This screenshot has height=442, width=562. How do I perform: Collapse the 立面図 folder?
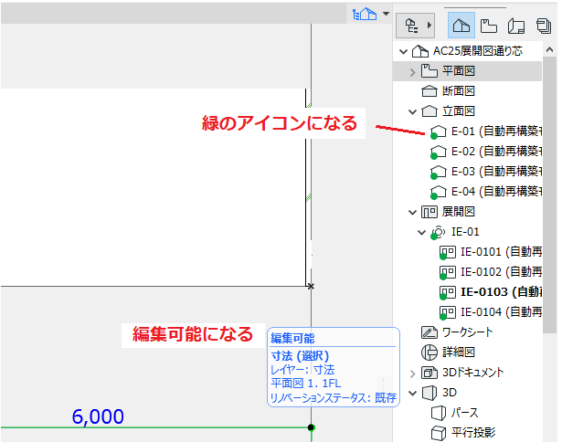(412, 111)
